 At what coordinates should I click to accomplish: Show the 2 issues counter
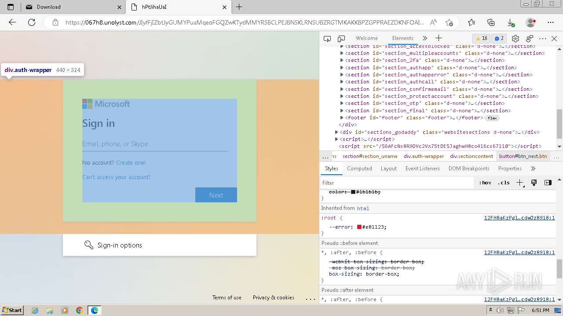tap(498, 38)
